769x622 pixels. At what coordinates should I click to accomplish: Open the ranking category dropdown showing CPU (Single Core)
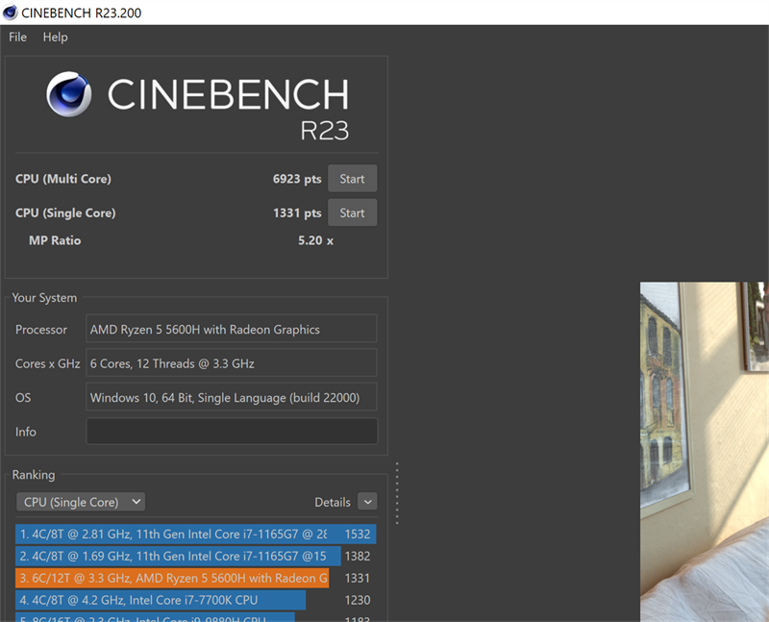(80, 501)
